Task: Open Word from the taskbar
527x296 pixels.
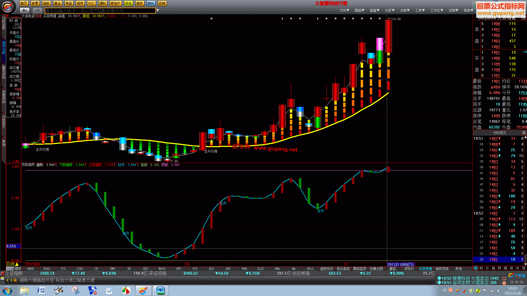Action: (41, 291)
